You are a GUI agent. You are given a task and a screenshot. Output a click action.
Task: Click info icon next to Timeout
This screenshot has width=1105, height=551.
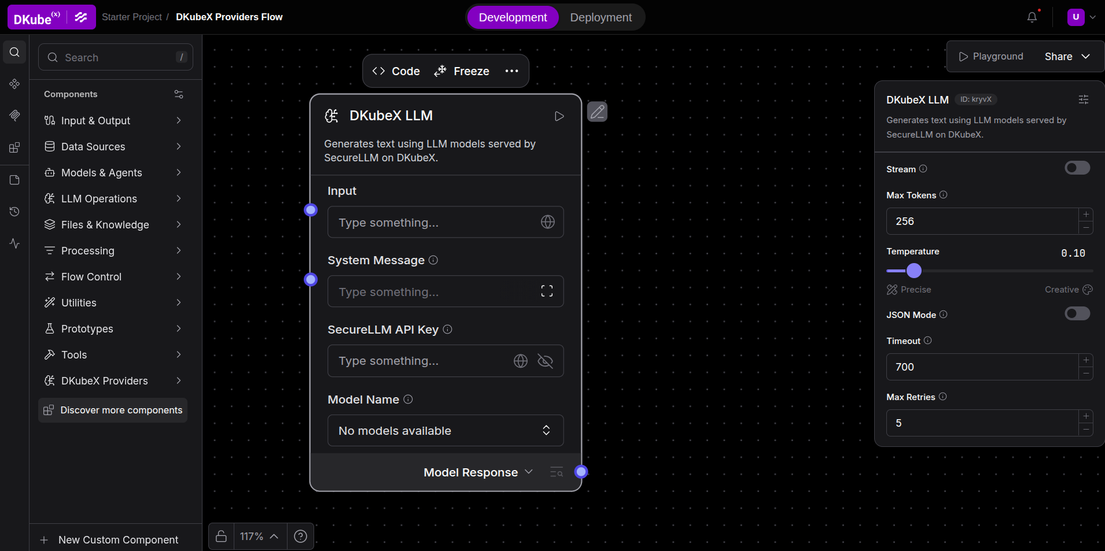[928, 341]
